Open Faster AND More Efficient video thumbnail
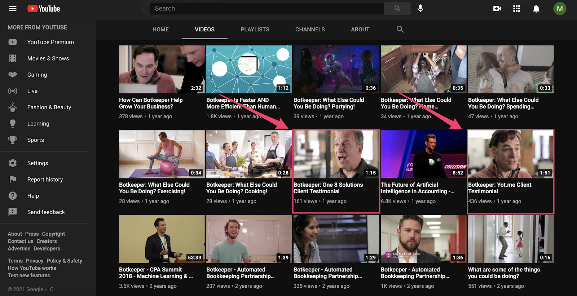 tap(249, 69)
